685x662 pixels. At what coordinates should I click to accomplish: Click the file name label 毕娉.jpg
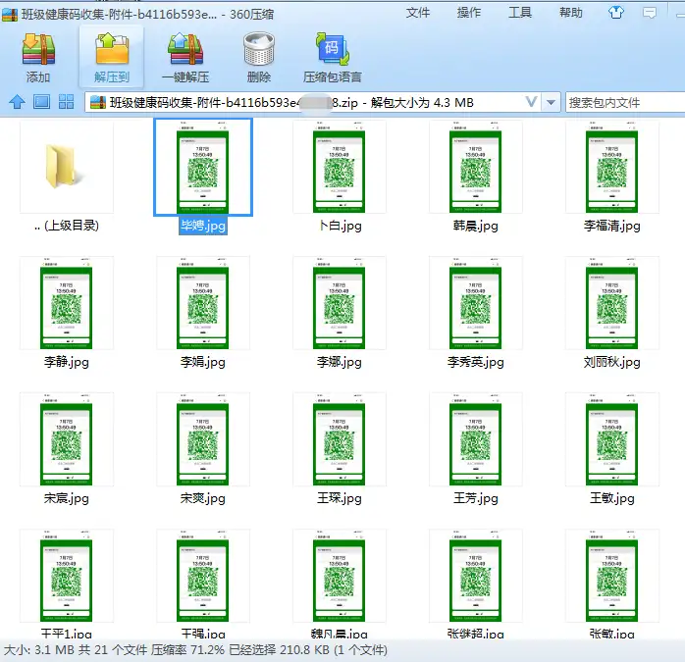point(203,226)
